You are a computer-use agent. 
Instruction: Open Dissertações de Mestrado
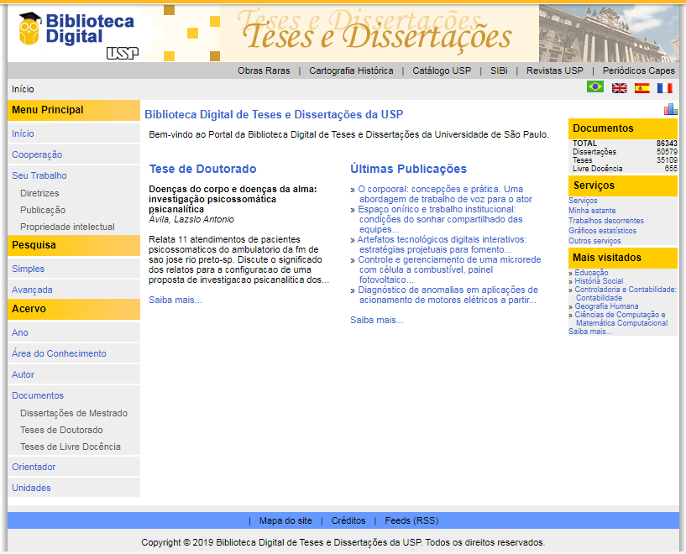[x=74, y=413]
